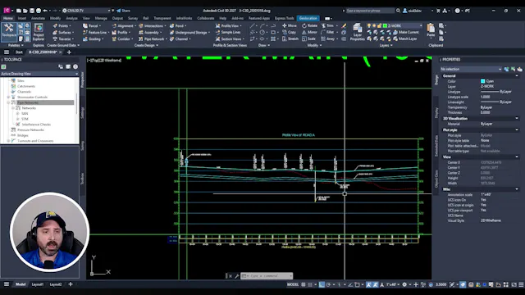Click the green Z-WORK layer color swatch

click(x=385, y=25)
